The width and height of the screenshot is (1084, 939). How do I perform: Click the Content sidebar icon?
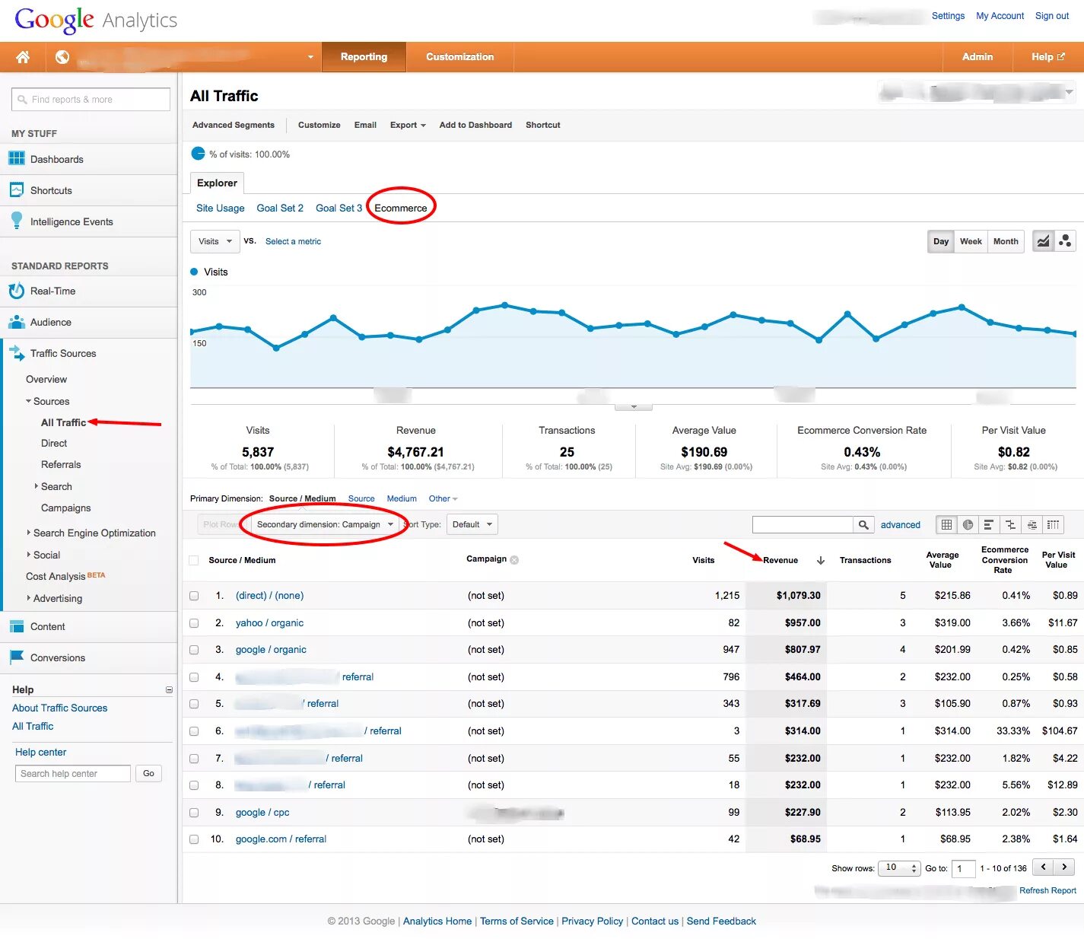click(17, 626)
